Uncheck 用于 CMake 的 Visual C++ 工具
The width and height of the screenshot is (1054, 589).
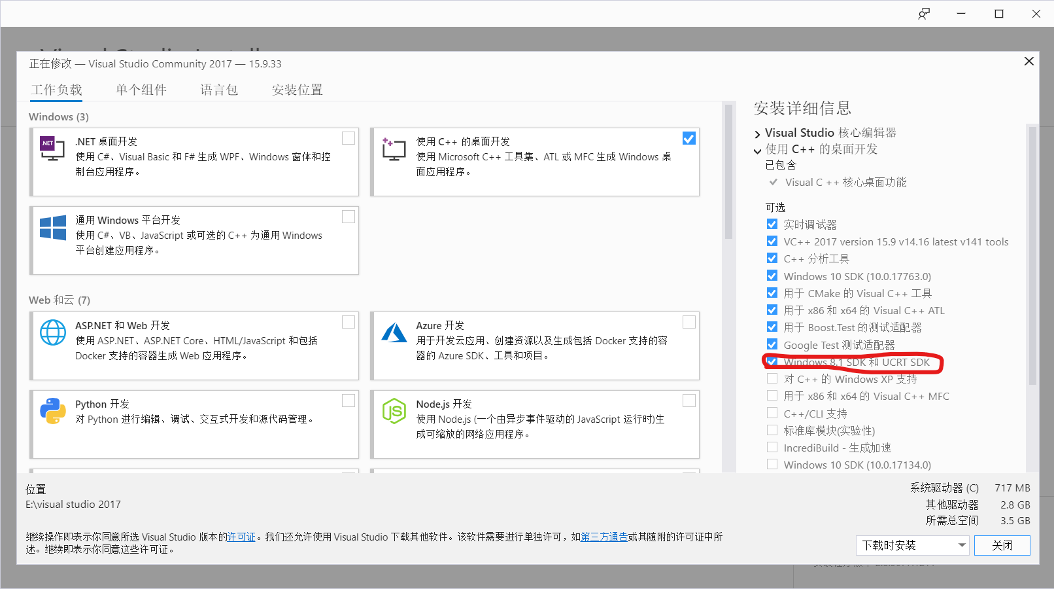[772, 293]
